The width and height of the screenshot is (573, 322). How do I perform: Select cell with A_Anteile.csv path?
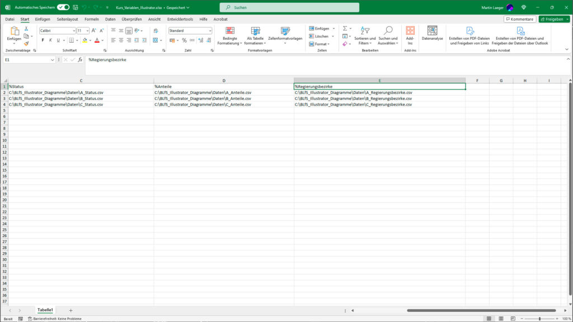[224, 92]
